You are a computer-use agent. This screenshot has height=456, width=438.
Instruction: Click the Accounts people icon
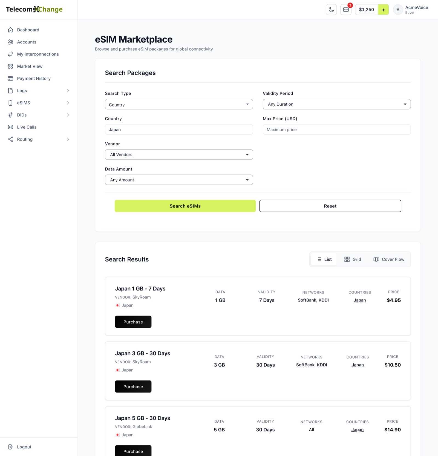tap(10, 42)
